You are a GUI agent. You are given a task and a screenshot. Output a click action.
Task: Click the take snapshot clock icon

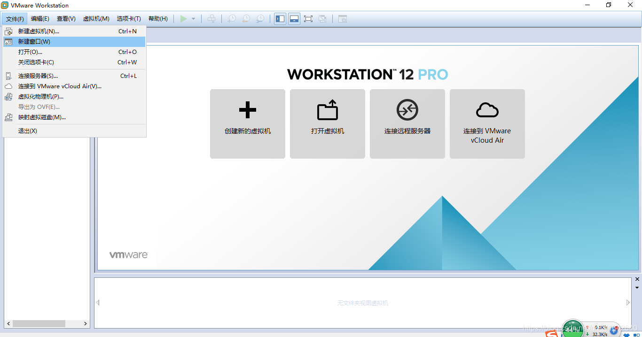pos(232,19)
